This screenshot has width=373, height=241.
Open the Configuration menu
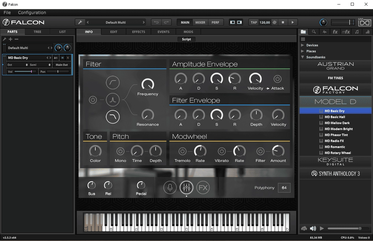[32, 13]
